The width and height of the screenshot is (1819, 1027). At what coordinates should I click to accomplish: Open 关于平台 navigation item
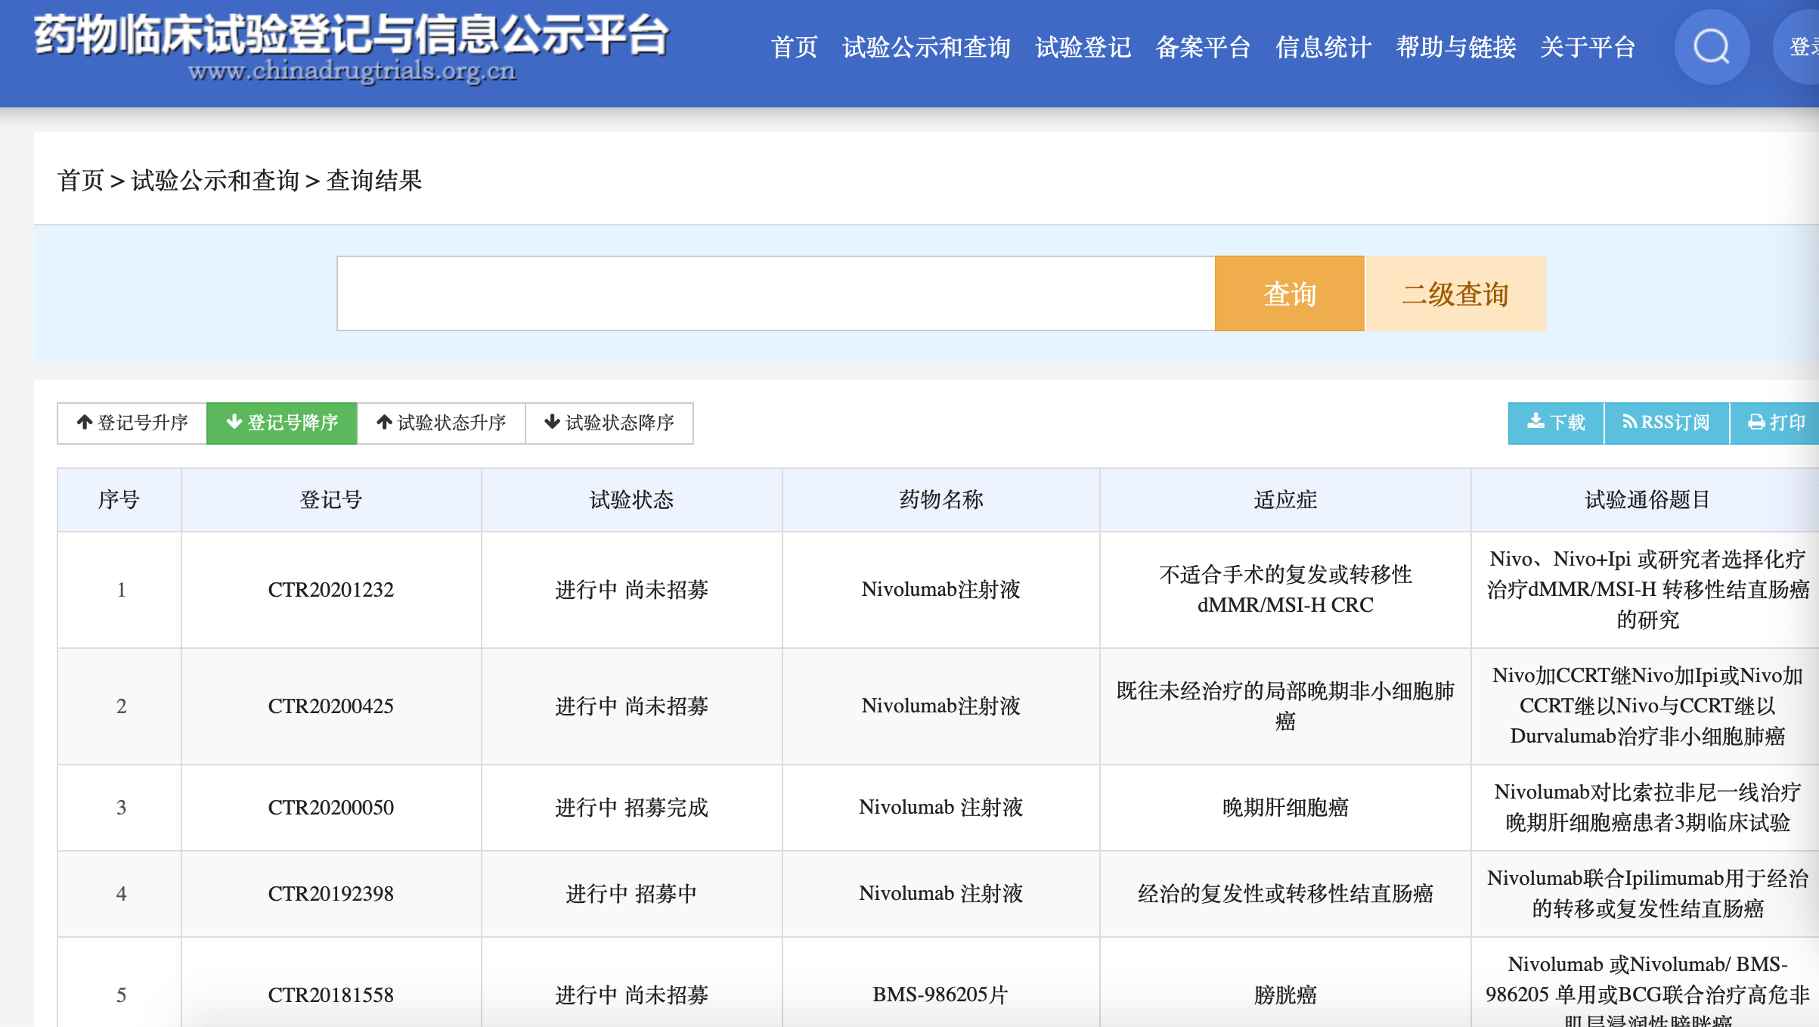click(1588, 48)
